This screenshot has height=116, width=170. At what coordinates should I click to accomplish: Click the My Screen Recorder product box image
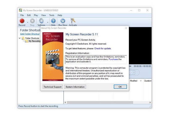click(x=53, y=56)
